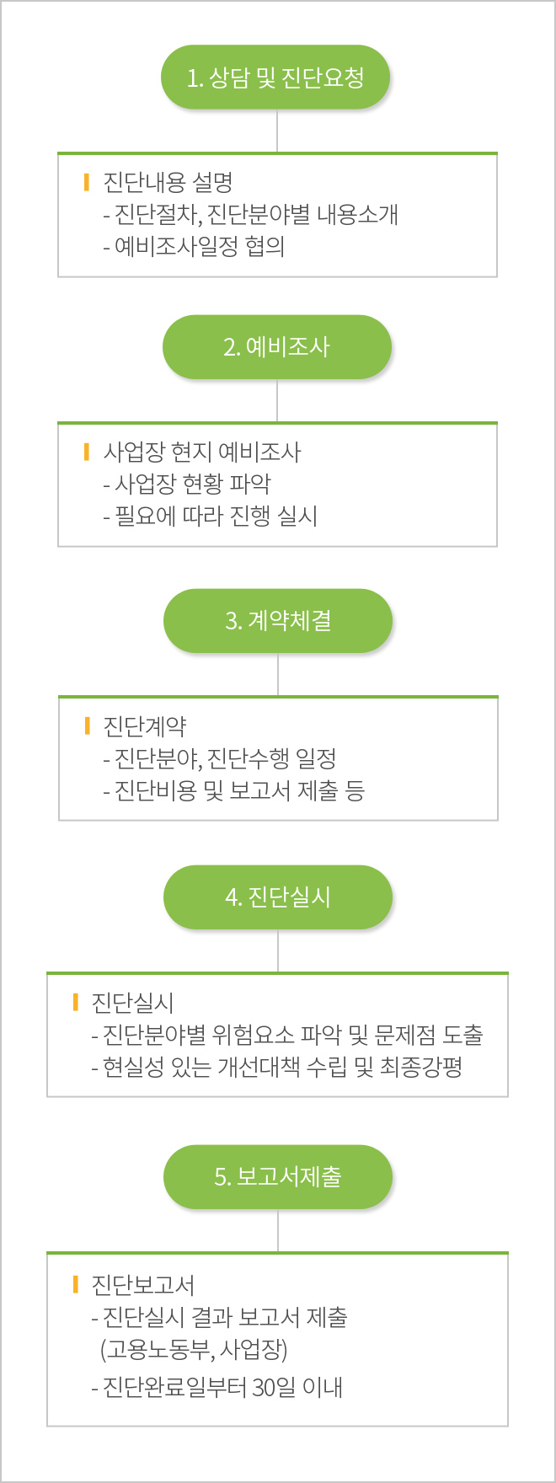This screenshot has height=1483, width=556.
Task: Click the line '진단절차, 진단분야별 내용소개'
Action: (x=250, y=214)
